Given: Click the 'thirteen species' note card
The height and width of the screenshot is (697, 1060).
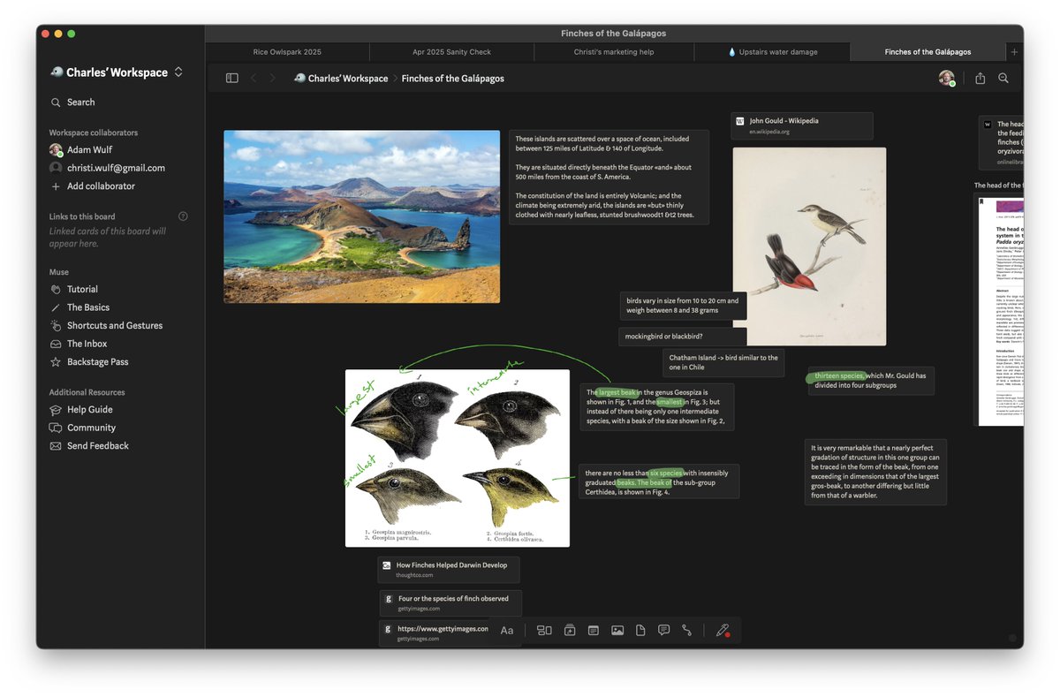Looking at the screenshot, I should (x=871, y=381).
